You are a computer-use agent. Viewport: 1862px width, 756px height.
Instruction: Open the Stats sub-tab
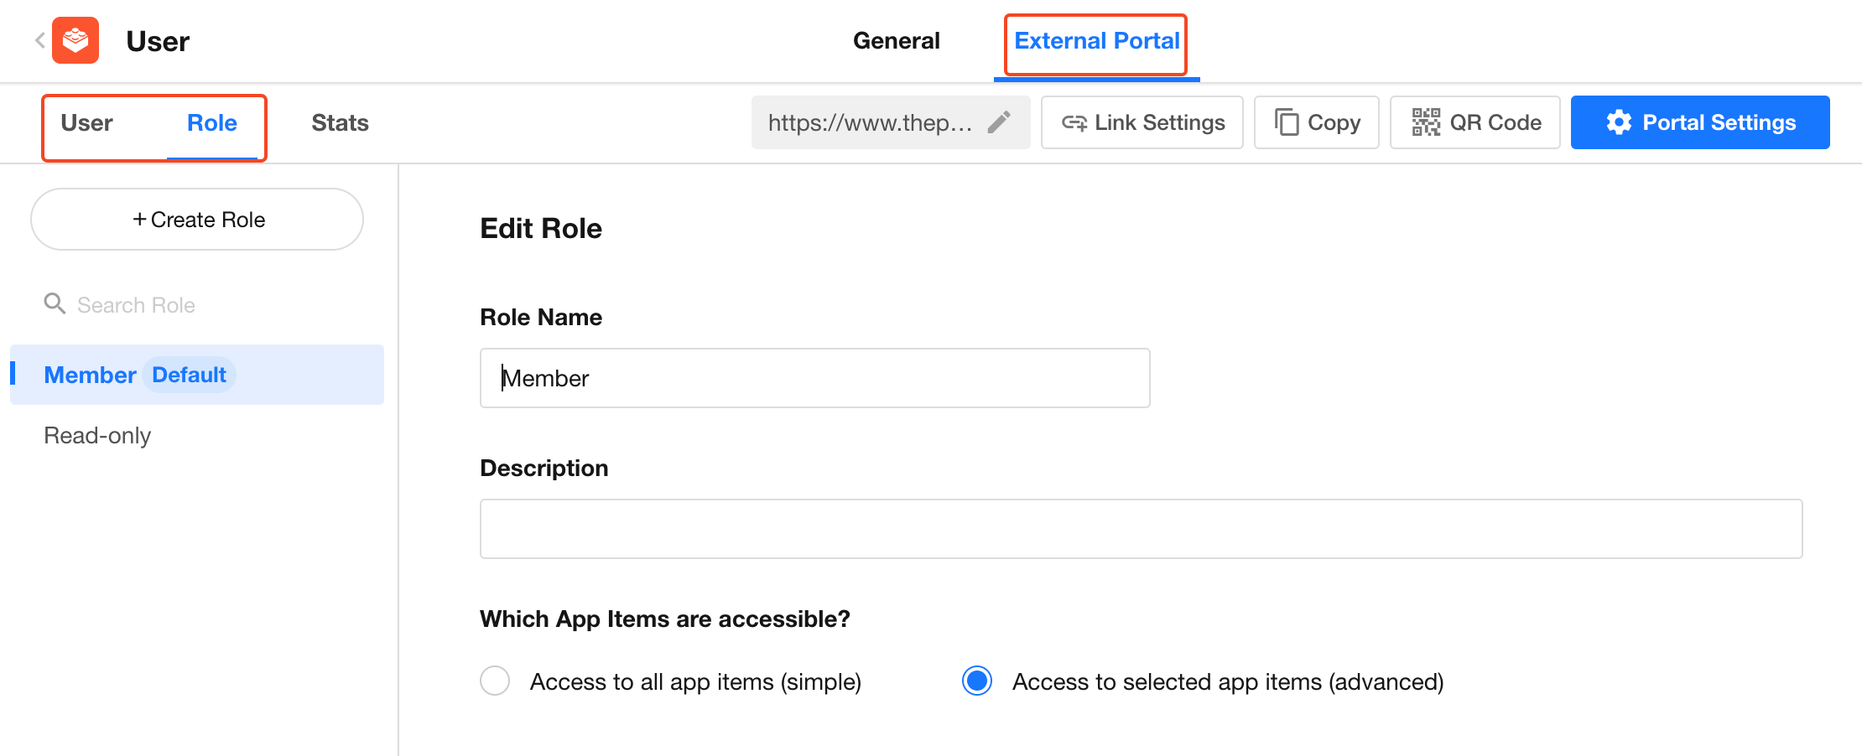[340, 123]
